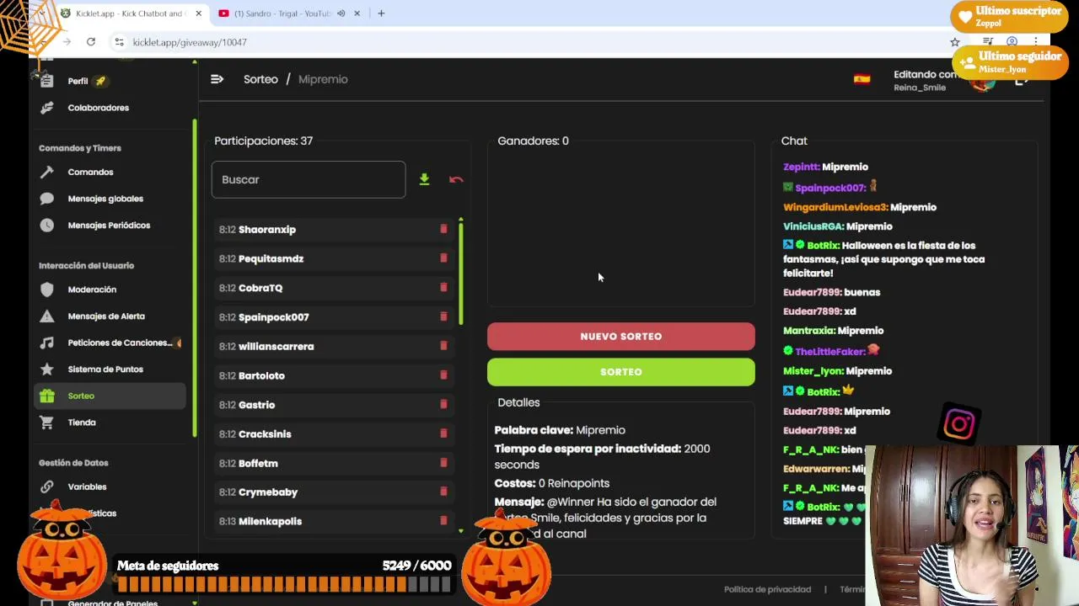
Task: Delete Milenkapolis using trash icon
Action: pos(443,520)
